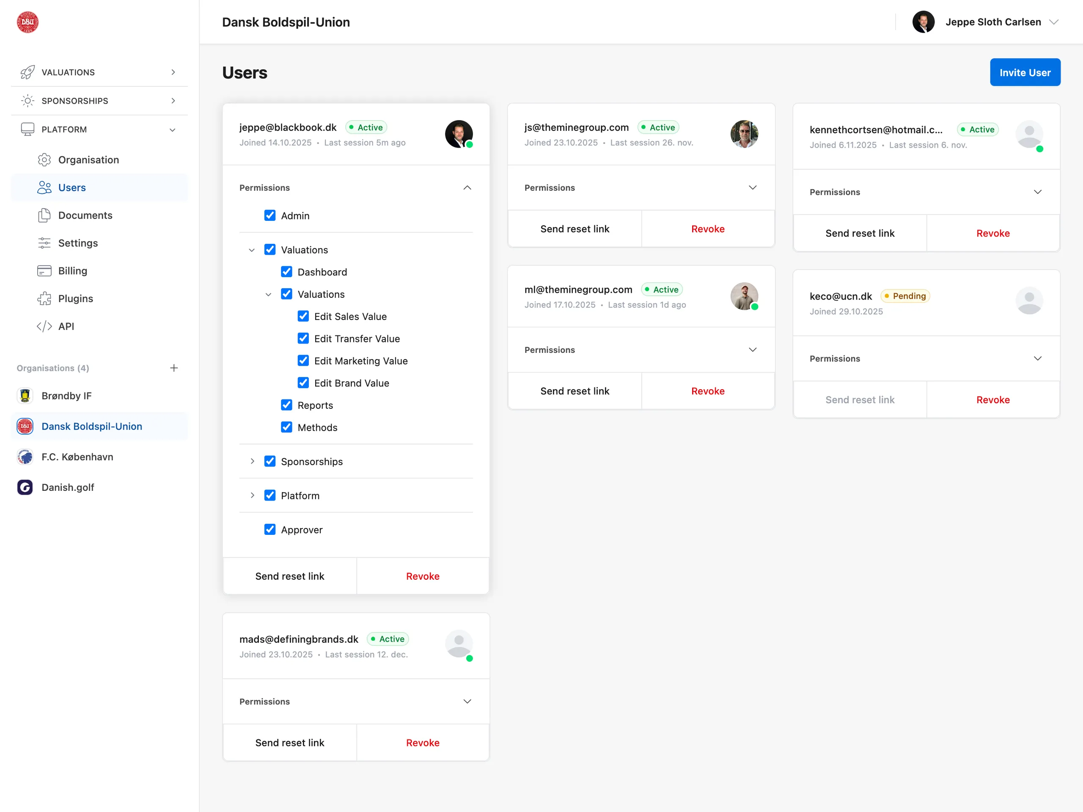This screenshot has height=812, width=1083.
Task: Click the Danish.golf logo icon
Action: point(25,487)
